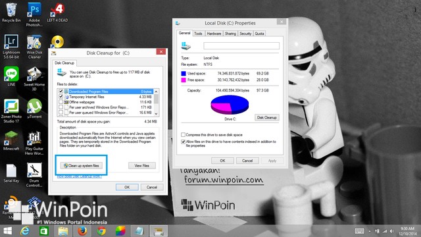This screenshot has width=421, height=237.
Task: Open the Play Guitar Hero World shortcut
Action: pyautogui.click(x=34, y=143)
